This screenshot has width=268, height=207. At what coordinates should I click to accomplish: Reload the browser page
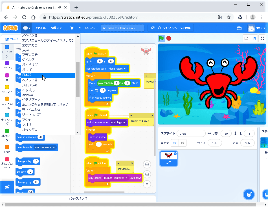click(24, 17)
